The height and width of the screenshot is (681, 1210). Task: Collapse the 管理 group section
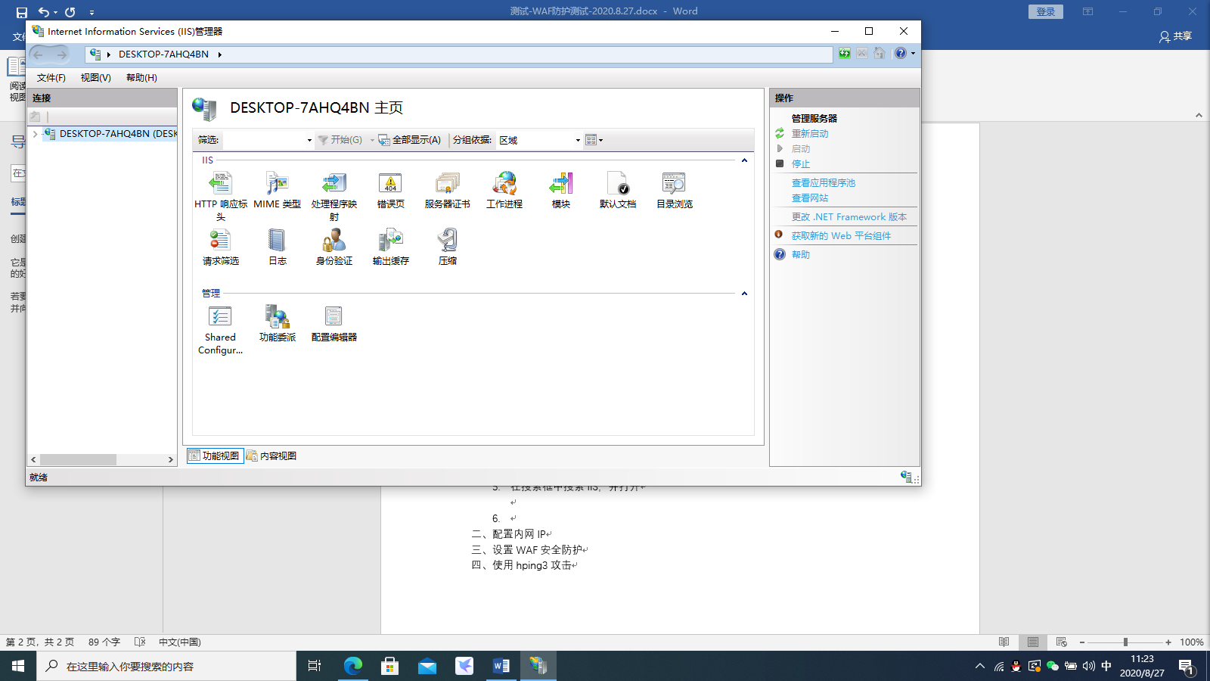[744, 294]
